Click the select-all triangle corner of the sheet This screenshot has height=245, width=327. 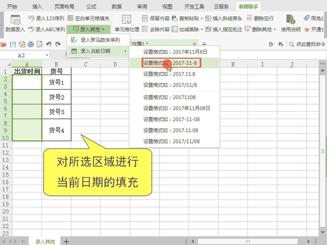(x=9, y=64)
